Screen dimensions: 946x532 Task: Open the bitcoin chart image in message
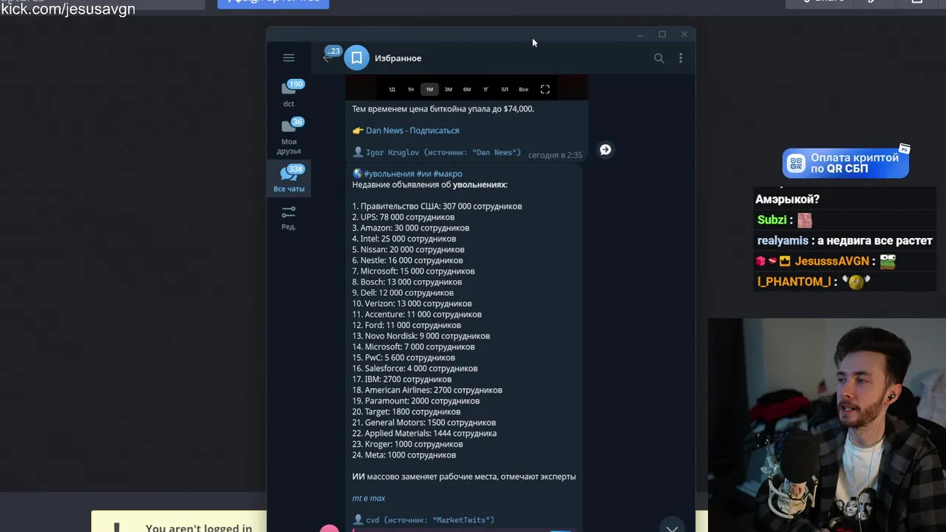tap(467, 87)
